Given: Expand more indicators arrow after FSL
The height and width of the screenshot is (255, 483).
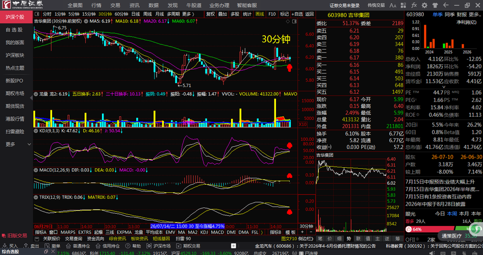Looking at the screenshot, I should click(x=262, y=232).
